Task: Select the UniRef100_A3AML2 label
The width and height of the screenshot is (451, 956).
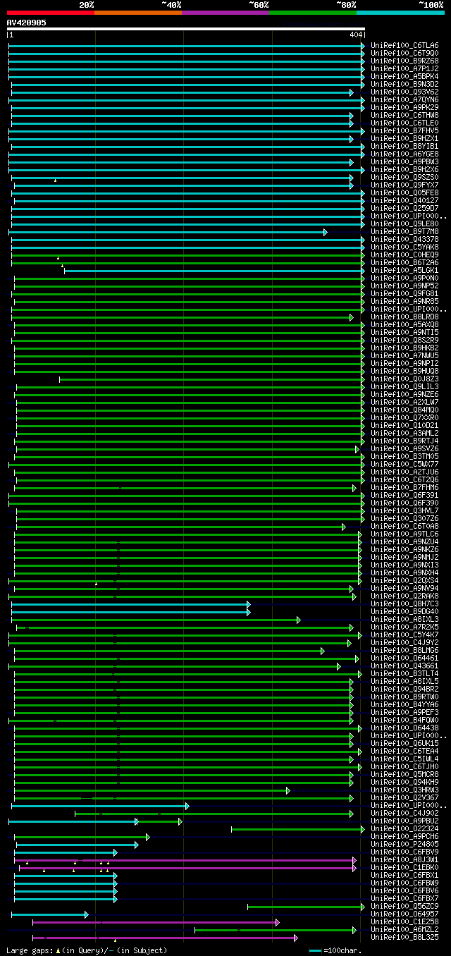Action: (x=404, y=433)
